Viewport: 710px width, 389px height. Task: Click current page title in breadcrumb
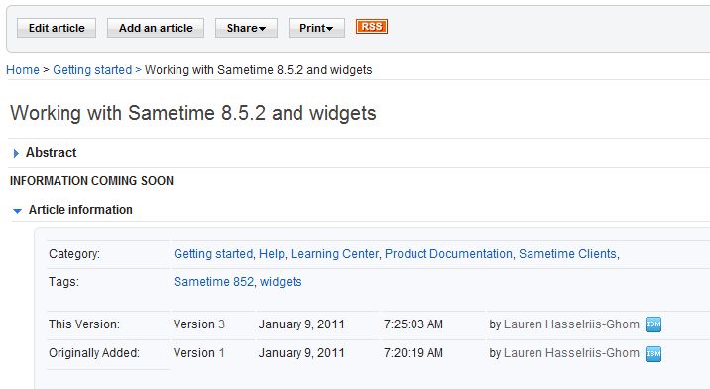click(258, 70)
